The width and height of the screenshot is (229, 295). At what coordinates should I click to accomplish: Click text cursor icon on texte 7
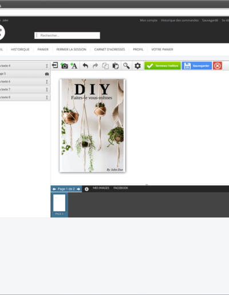coord(47,90)
